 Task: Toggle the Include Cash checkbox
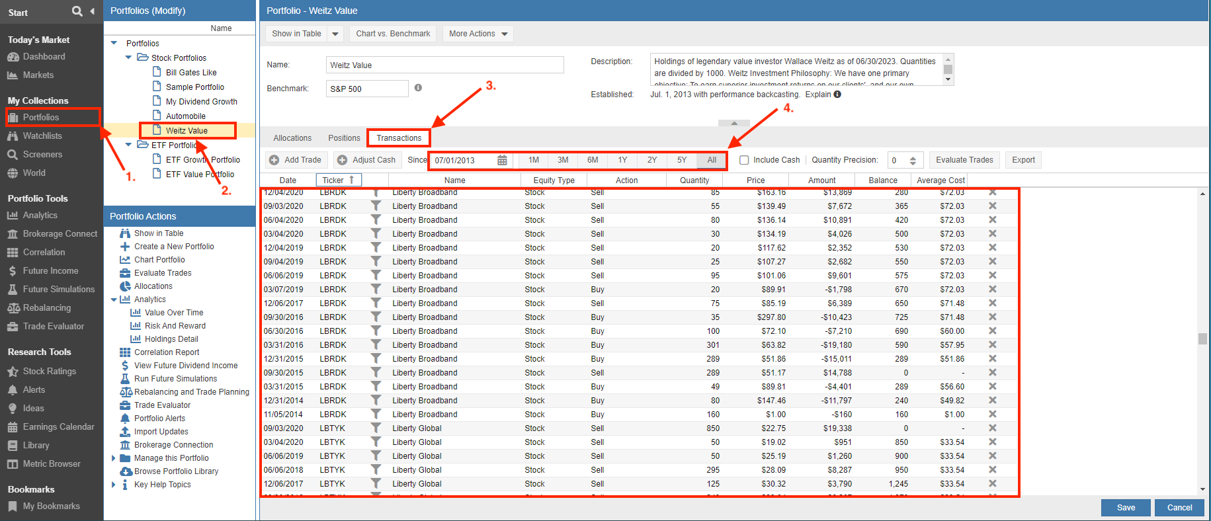coord(744,160)
